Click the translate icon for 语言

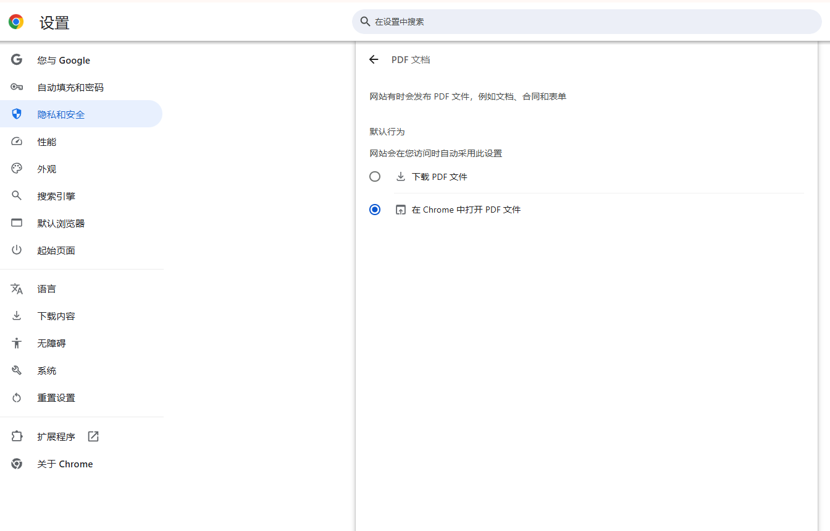(17, 289)
